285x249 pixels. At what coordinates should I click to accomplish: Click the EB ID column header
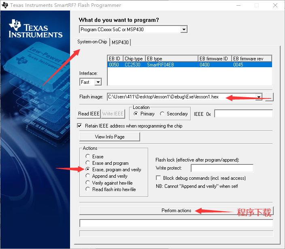click(x=115, y=59)
